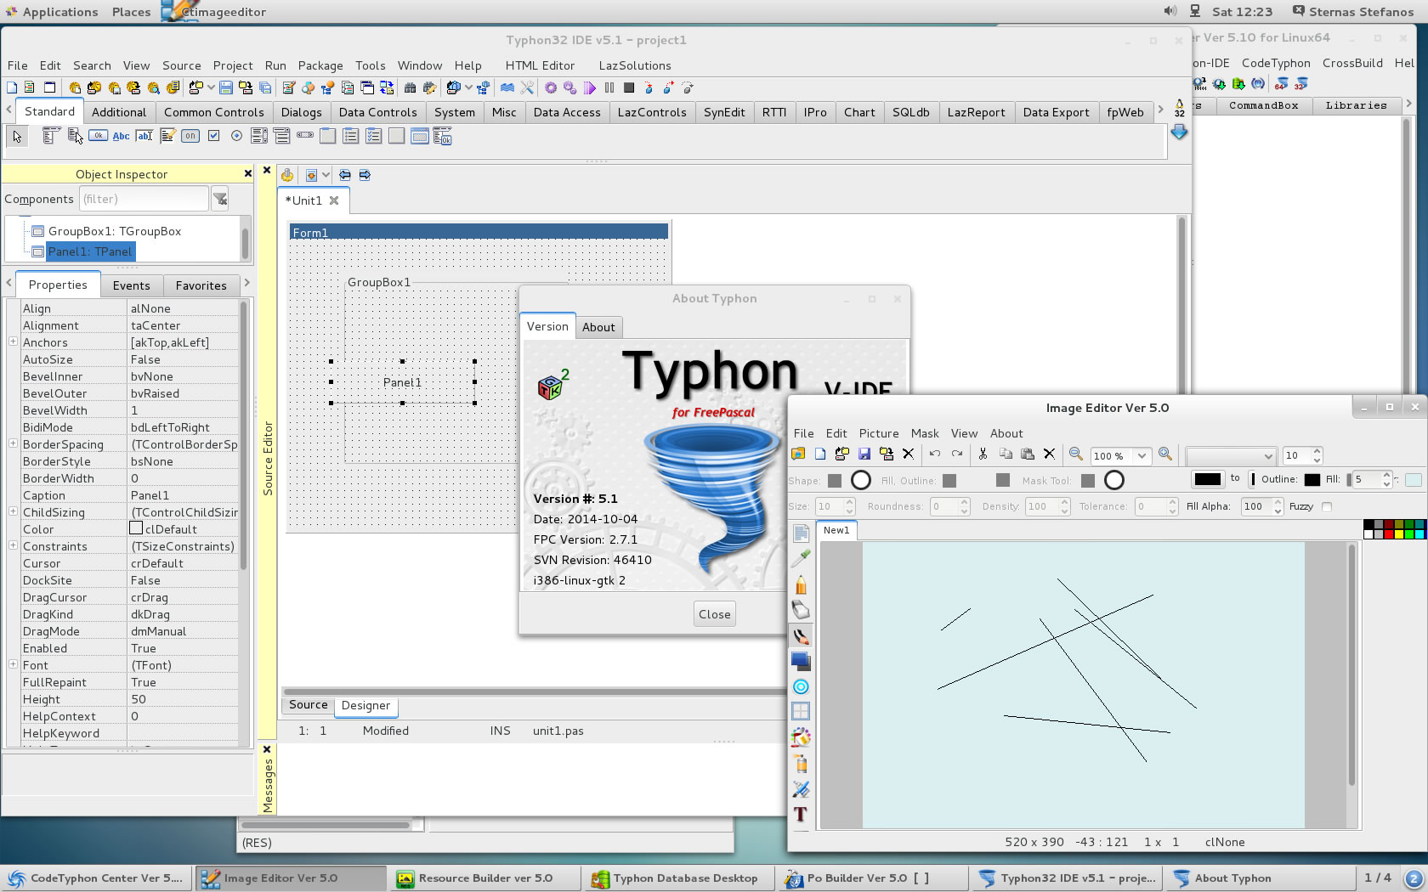This screenshot has height=892, width=1428.
Task: Open dropdown arrow in source editor toolbar
Action: (326, 175)
